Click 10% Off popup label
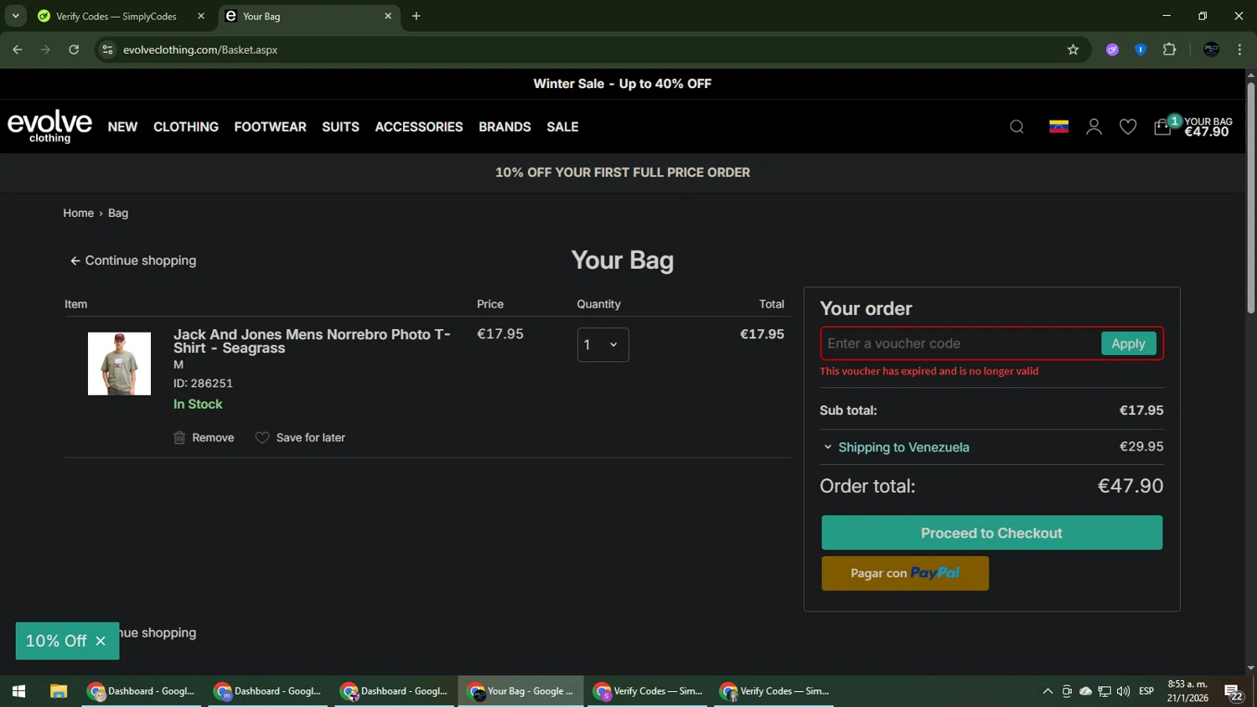This screenshot has height=707, width=1257. tap(56, 641)
